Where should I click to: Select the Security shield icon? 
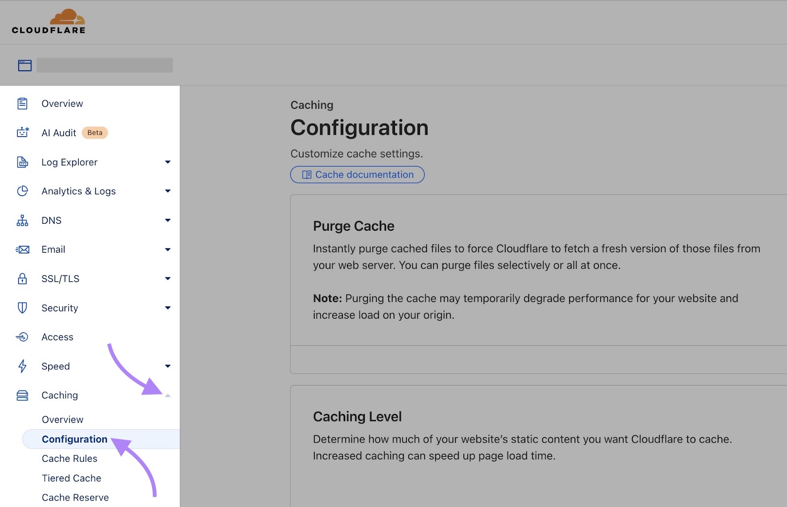click(x=22, y=308)
